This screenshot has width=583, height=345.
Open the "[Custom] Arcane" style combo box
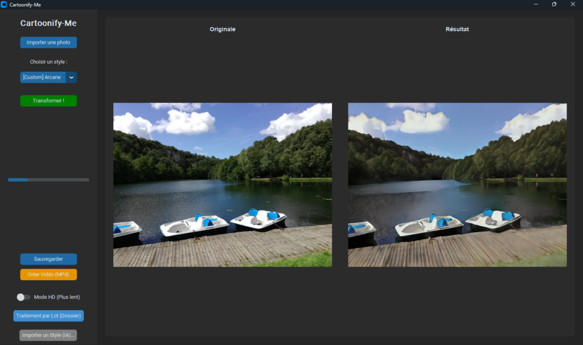click(43, 77)
